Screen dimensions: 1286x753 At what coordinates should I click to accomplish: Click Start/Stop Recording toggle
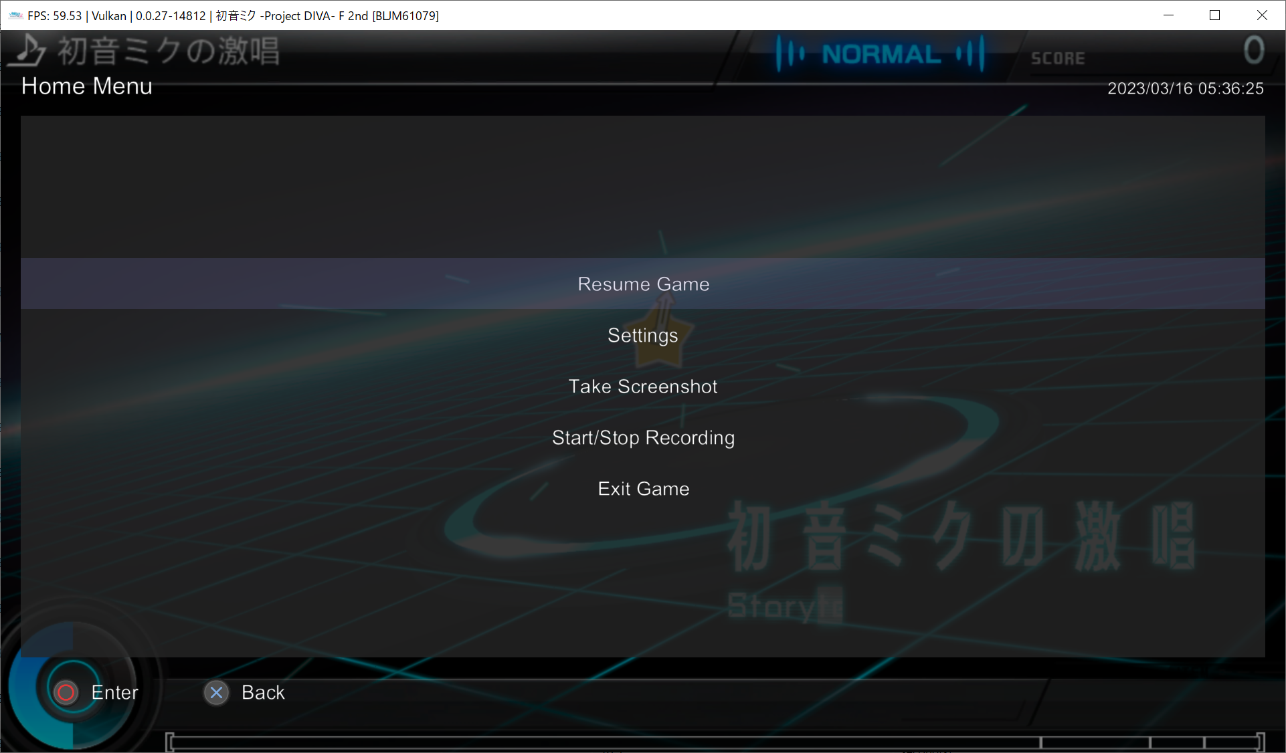tap(643, 437)
